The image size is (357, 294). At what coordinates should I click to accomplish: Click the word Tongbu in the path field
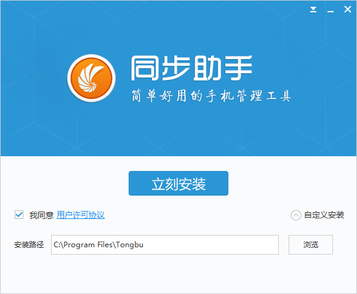(x=129, y=245)
